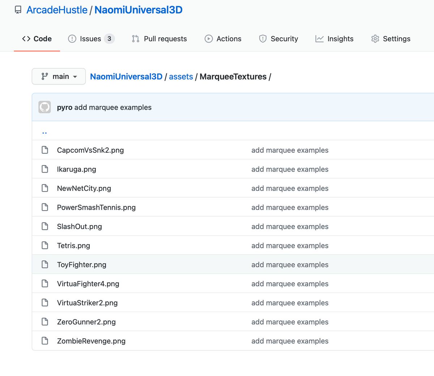Open commit message in NewNetCity.png row
The height and width of the screenshot is (376, 434).
pyautogui.click(x=290, y=189)
